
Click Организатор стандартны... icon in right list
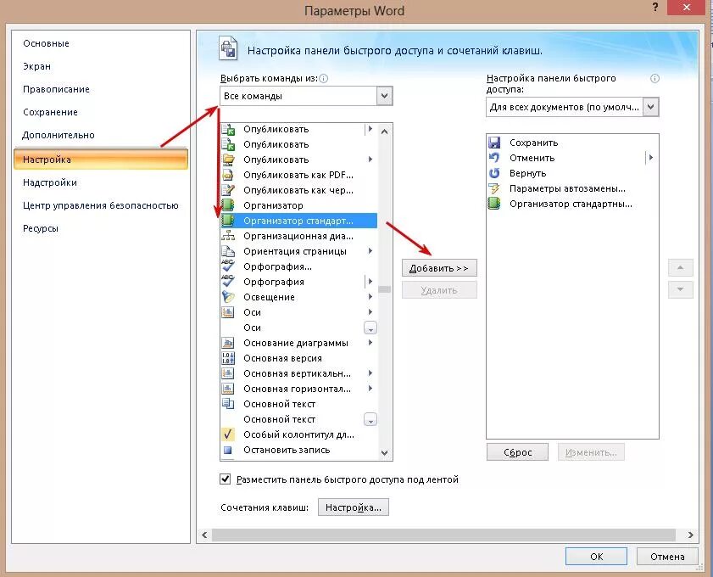(x=494, y=204)
